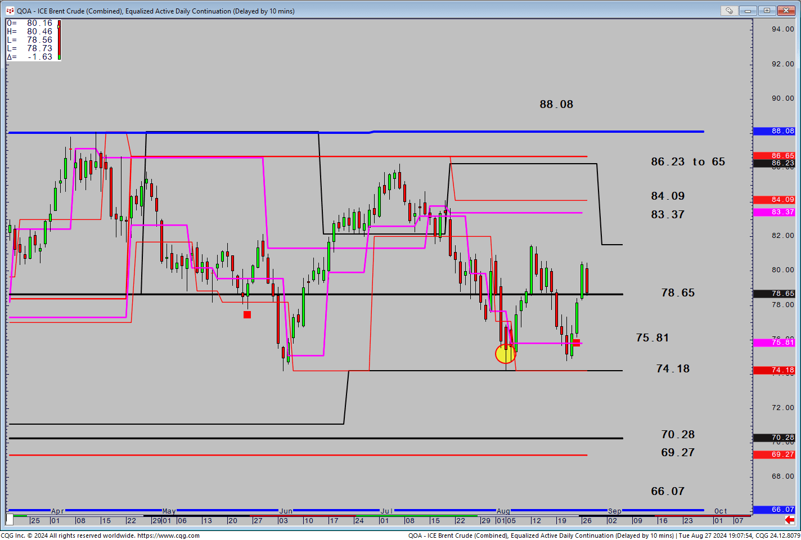Click the QOA ICE Brent Crude window title

(x=156, y=11)
